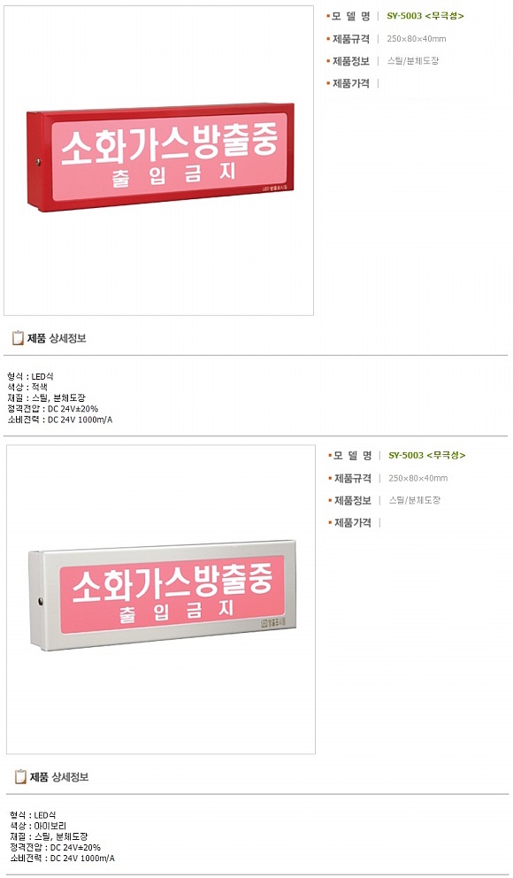The image size is (513, 878).
Task: Click the screw on the ivory sign's side
Action: pos(41,602)
